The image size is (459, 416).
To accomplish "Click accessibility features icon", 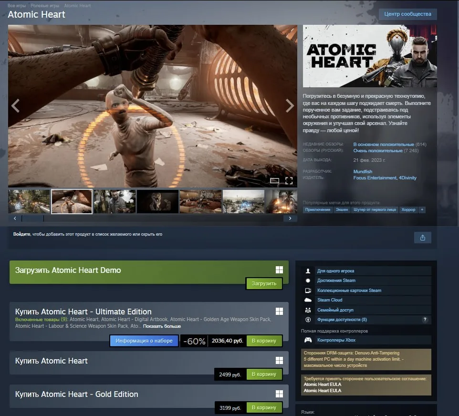I will pos(308,320).
